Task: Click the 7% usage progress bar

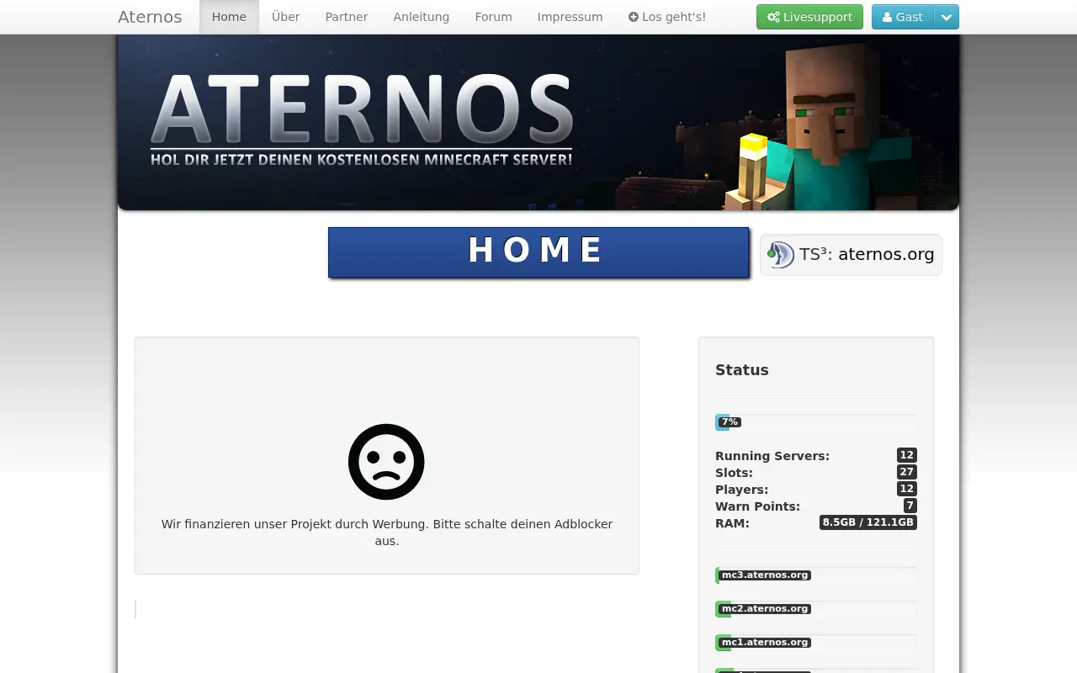Action: coord(816,422)
